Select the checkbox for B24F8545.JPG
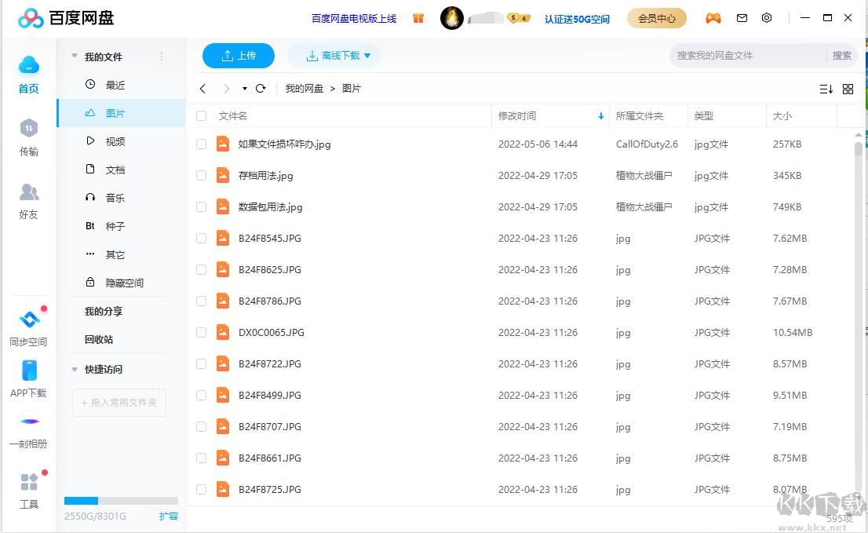This screenshot has height=533, width=868. [x=202, y=238]
